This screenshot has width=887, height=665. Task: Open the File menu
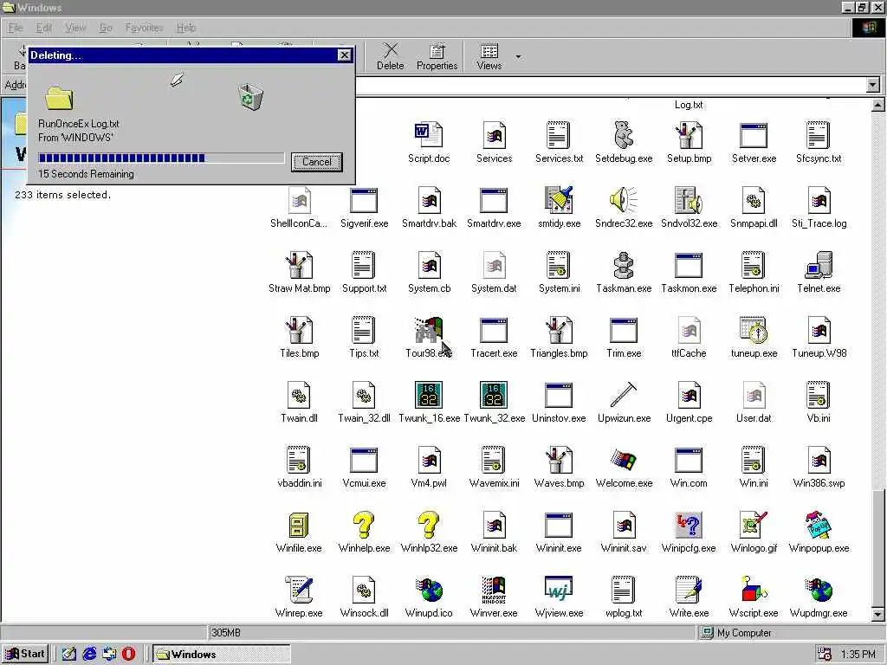point(16,28)
